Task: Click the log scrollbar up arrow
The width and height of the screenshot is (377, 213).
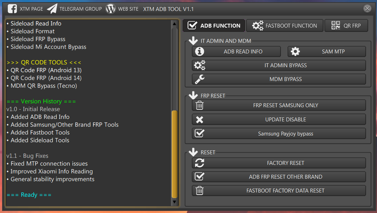Action: [x=174, y=23]
